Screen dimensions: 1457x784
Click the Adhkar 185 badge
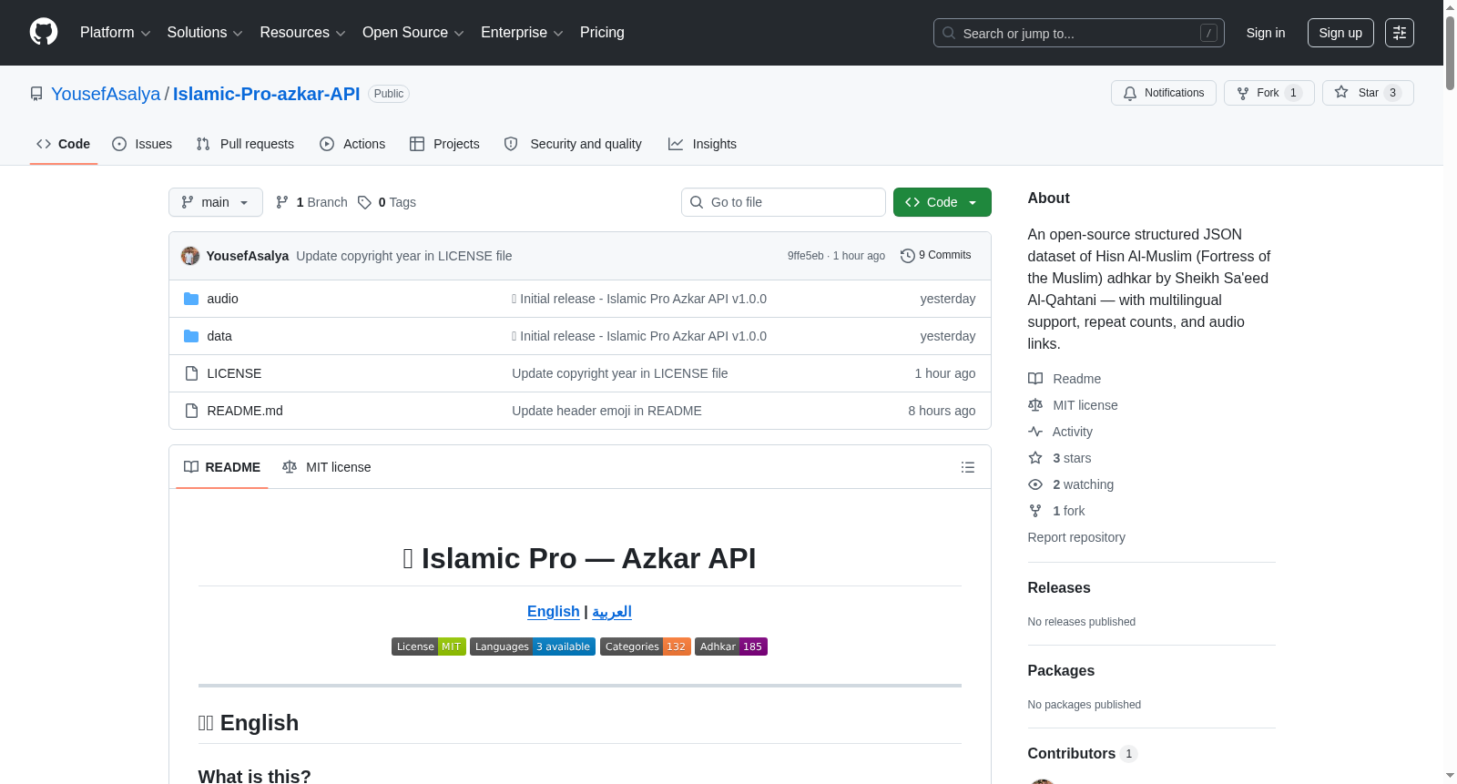[x=731, y=647]
